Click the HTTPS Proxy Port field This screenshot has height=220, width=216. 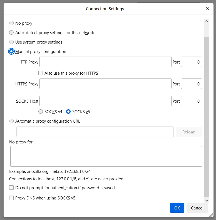[x=191, y=84]
